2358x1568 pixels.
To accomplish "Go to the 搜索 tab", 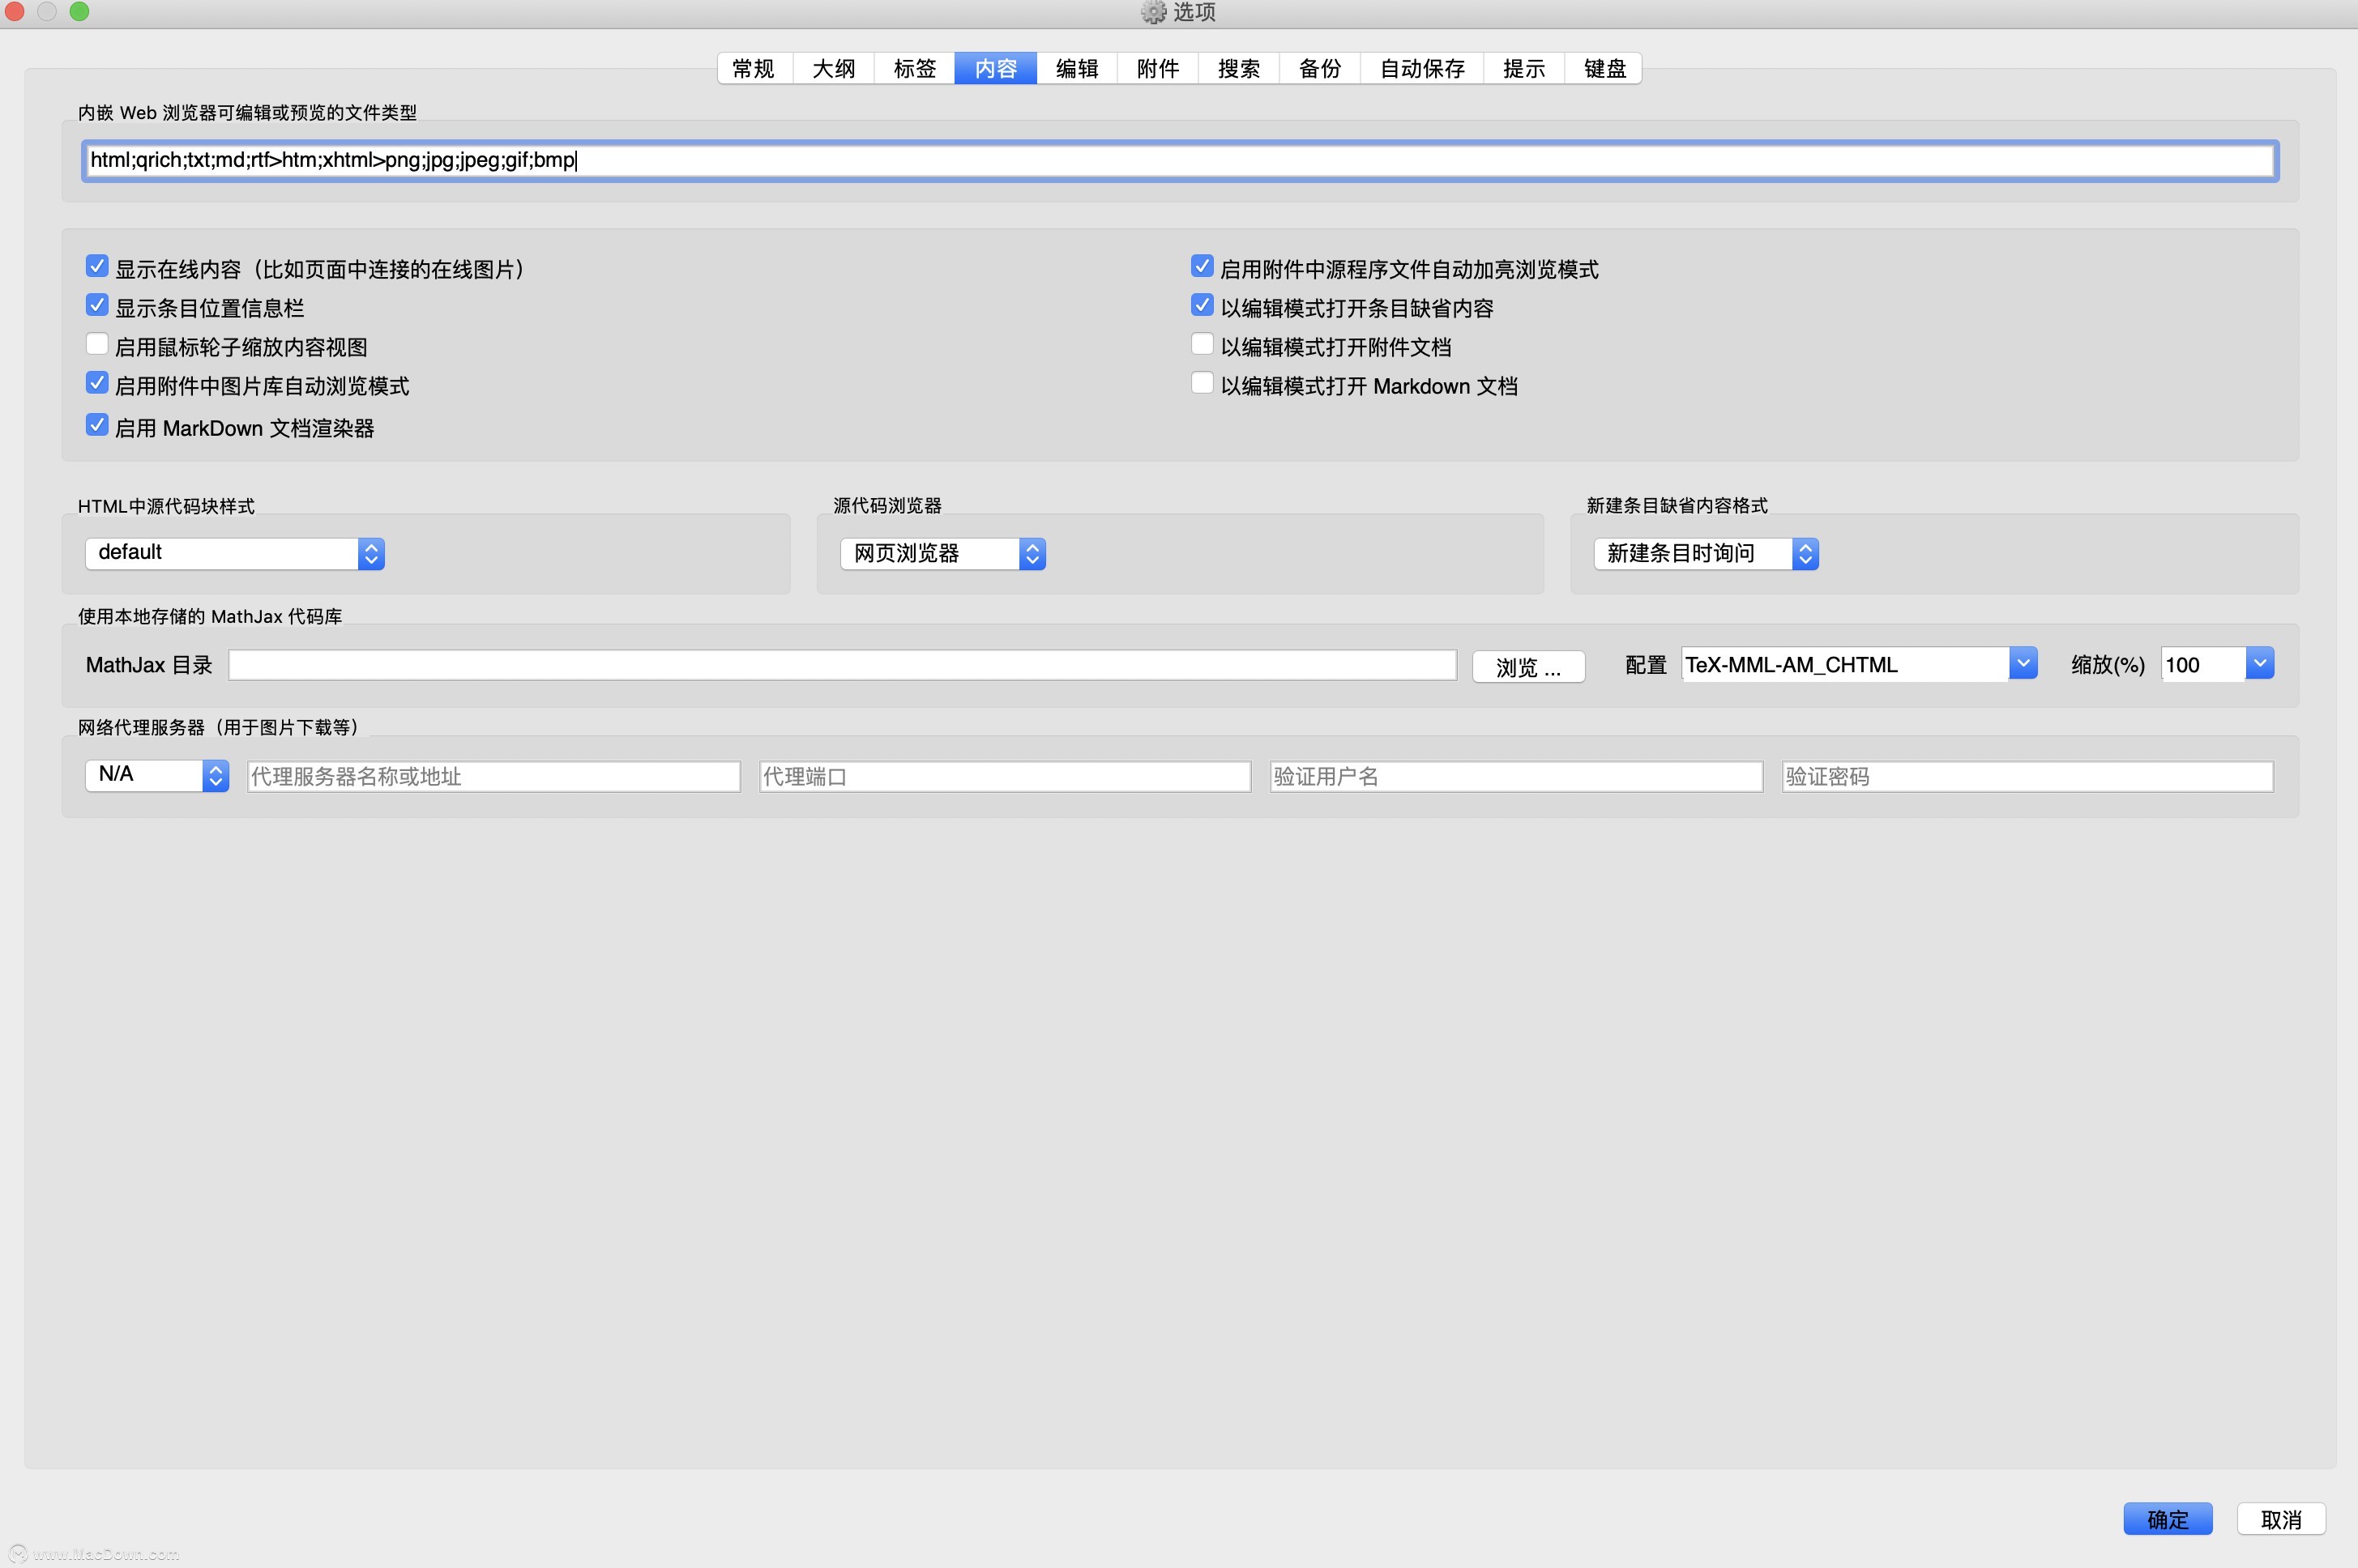I will (x=1238, y=68).
